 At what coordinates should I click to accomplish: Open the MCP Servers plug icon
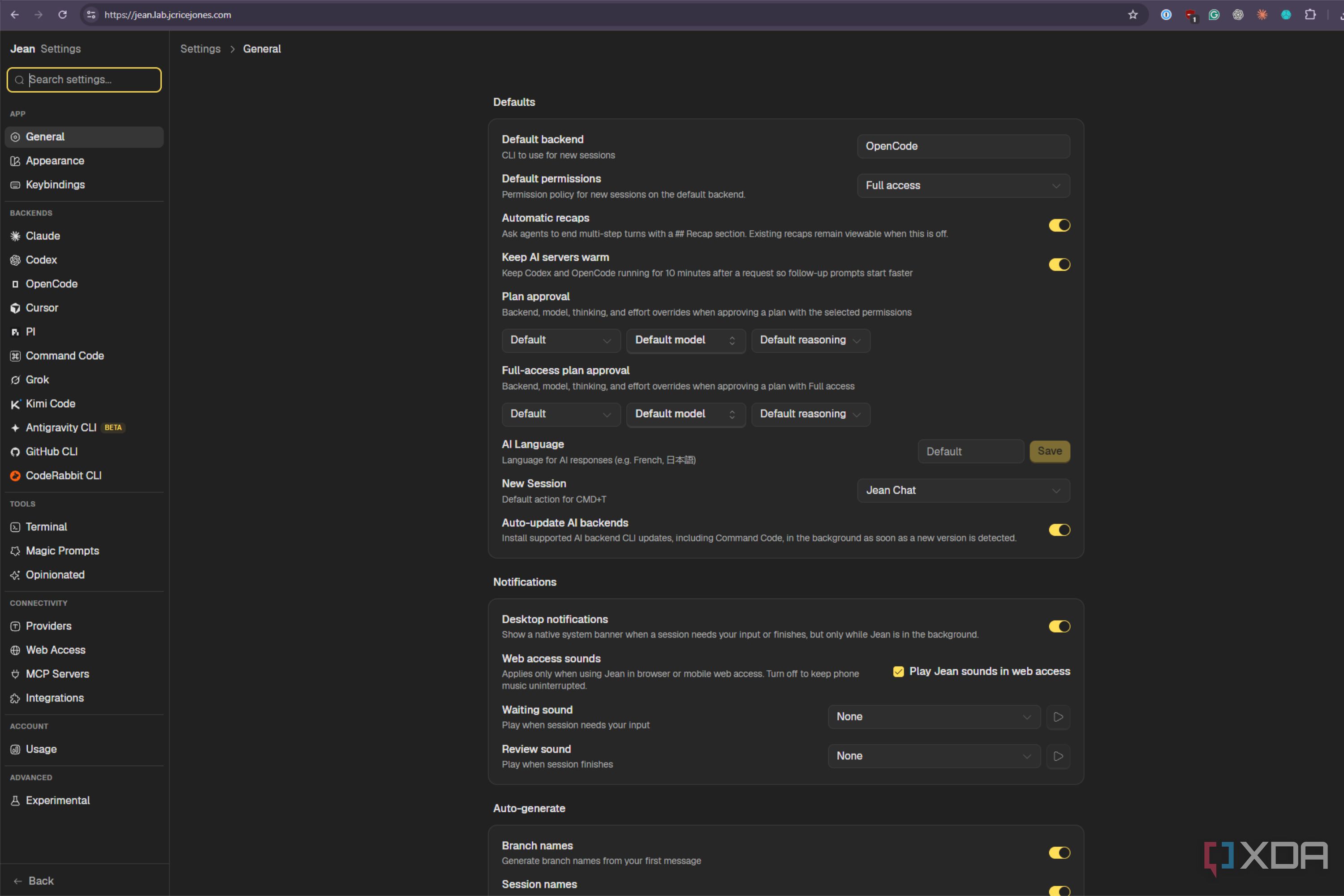15,674
